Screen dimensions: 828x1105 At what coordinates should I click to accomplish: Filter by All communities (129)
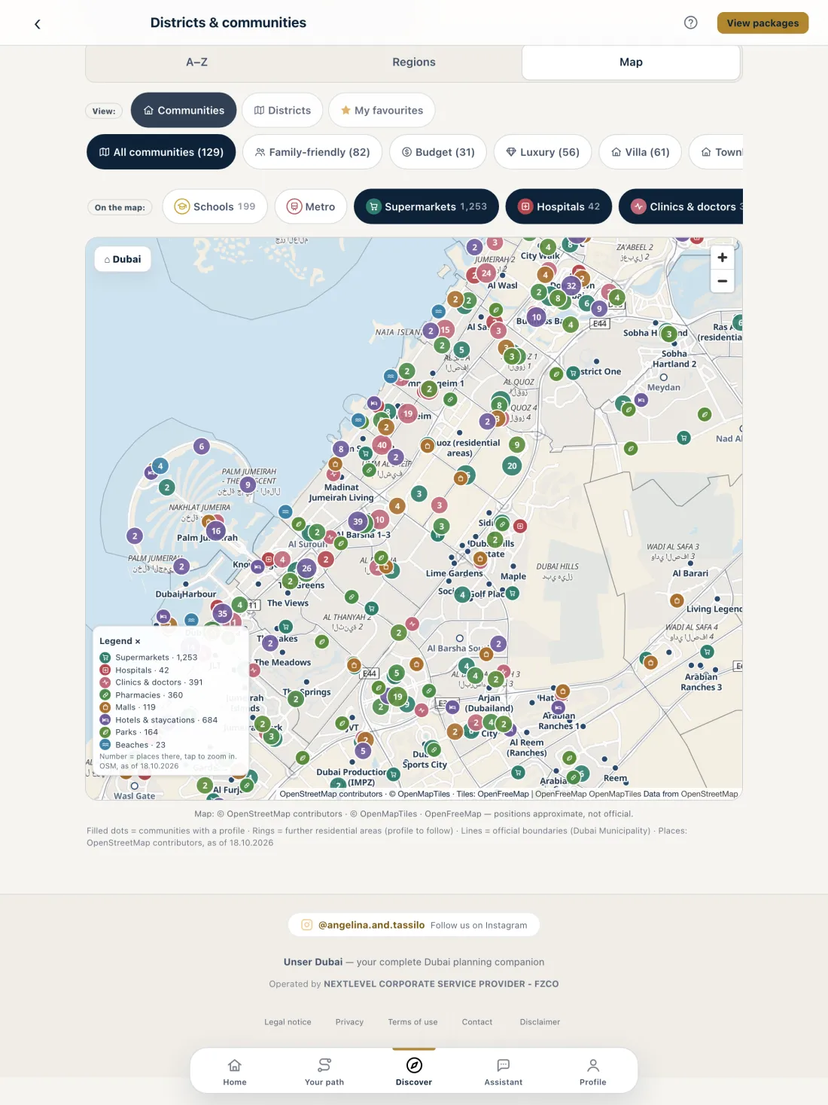click(x=161, y=152)
